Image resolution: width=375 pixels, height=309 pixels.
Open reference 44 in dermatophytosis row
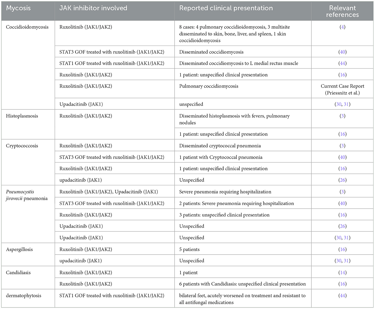click(343, 296)
